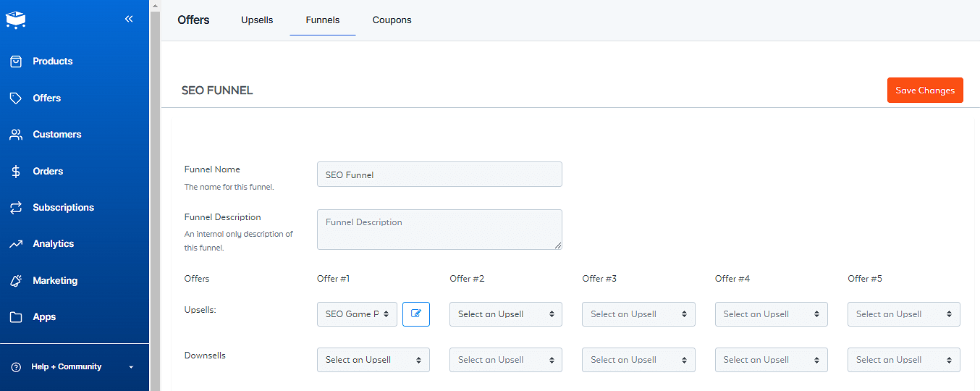Click the Offer #2 column label
Viewport: 980px width, 391px height.
coord(467,279)
